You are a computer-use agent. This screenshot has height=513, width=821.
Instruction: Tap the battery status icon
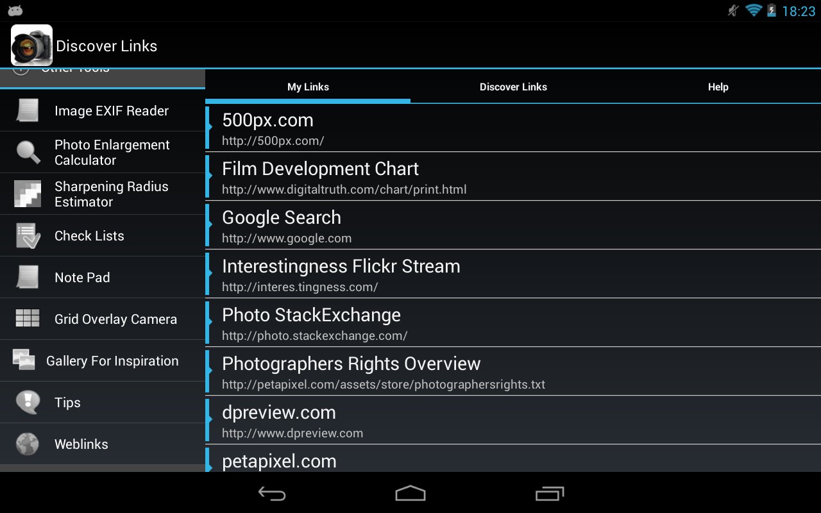point(771,10)
